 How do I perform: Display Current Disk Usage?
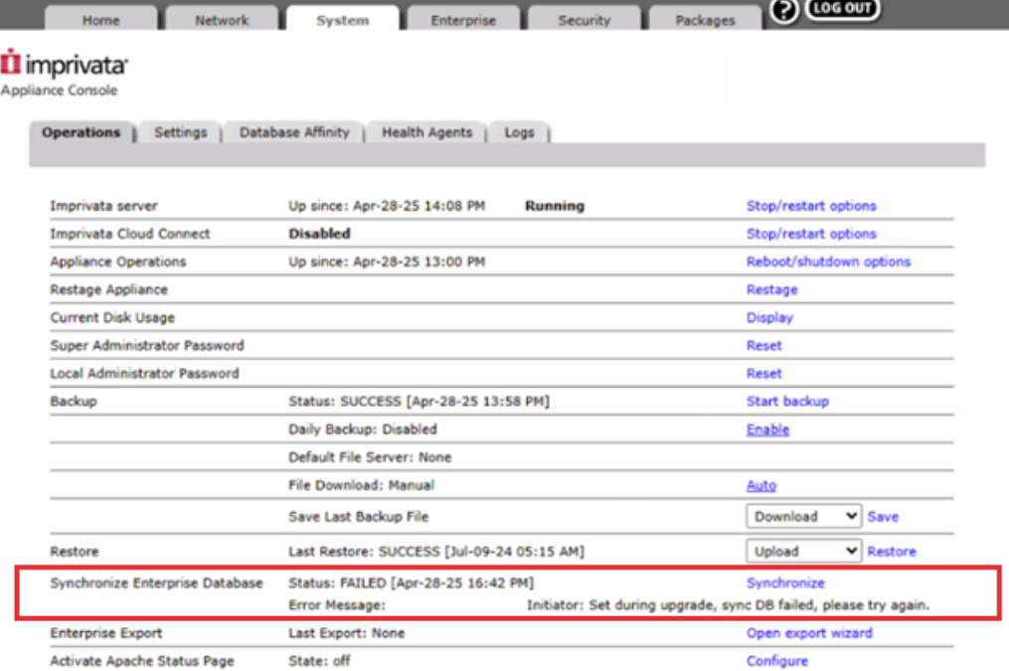tap(769, 318)
